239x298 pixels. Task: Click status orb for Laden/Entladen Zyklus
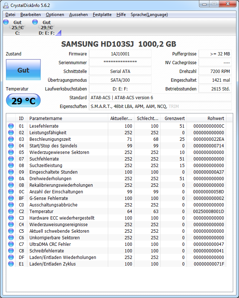(11, 264)
